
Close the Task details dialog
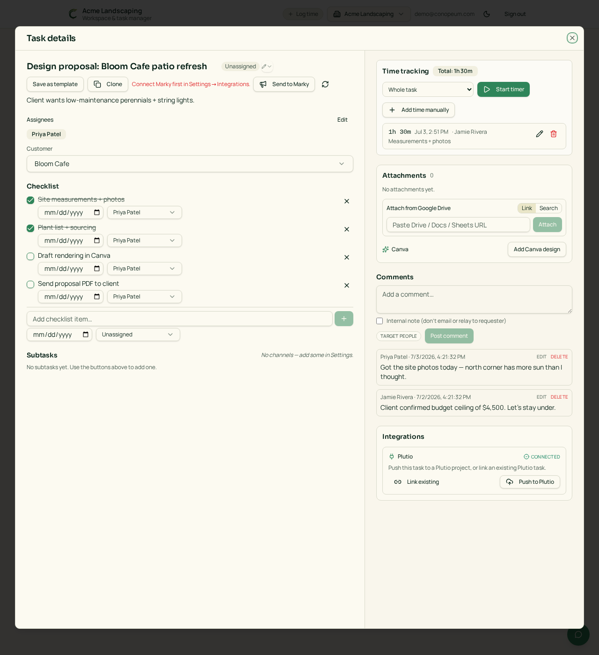572,38
